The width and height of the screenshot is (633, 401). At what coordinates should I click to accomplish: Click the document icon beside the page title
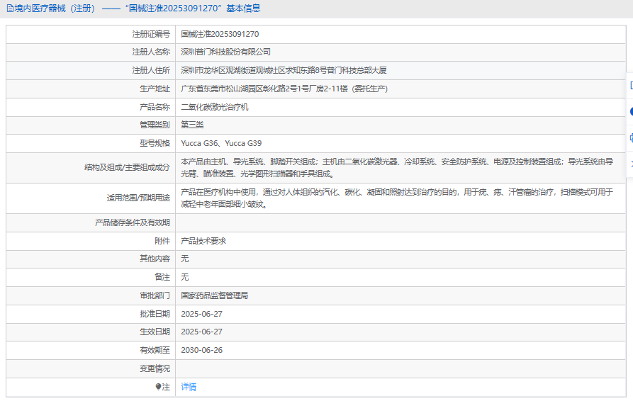[x=10, y=9]
